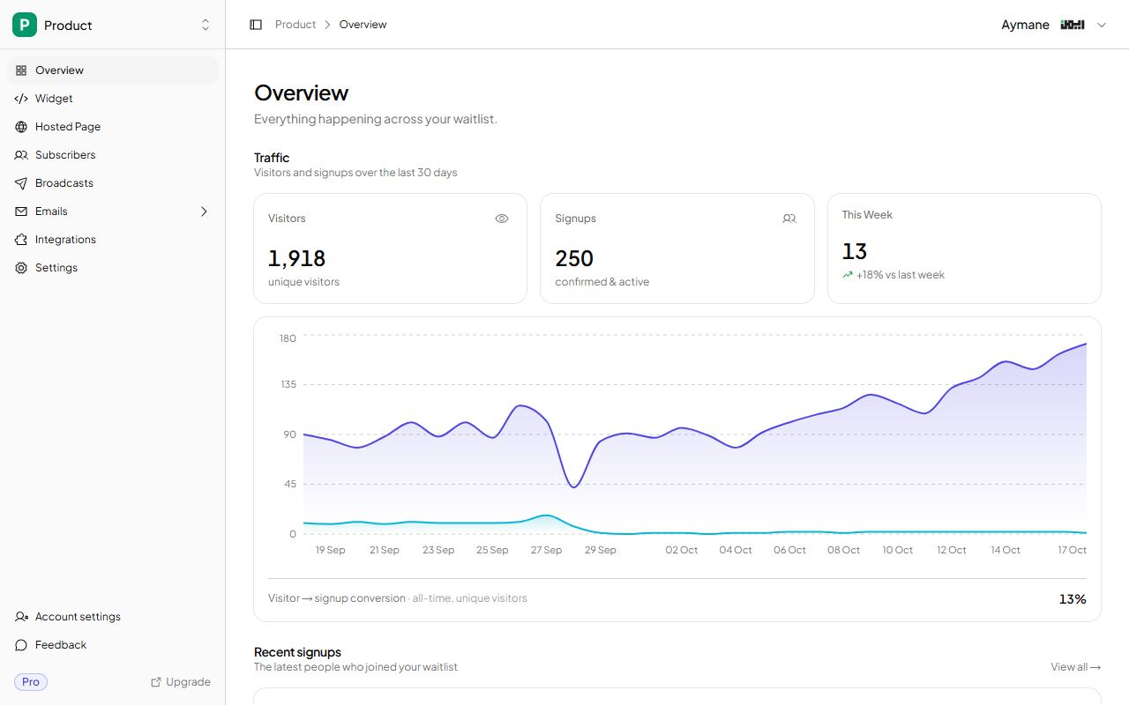Click the Hosted Page globe icon
This screenshot has width=1129, height=705.
pyautogui.click(x=21, y=127)
